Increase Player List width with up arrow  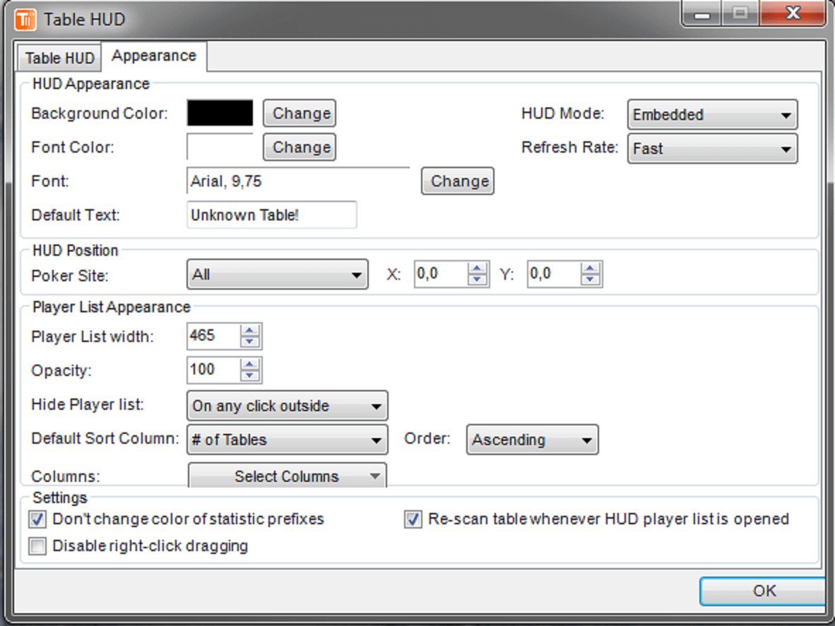(250, 331)
